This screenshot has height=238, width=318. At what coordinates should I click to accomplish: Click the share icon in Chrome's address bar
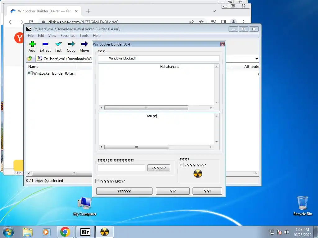click(191, 22)
